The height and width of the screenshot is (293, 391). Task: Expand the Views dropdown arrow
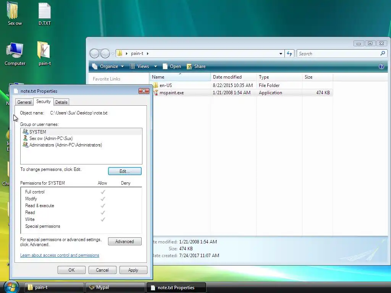[155, 66]
